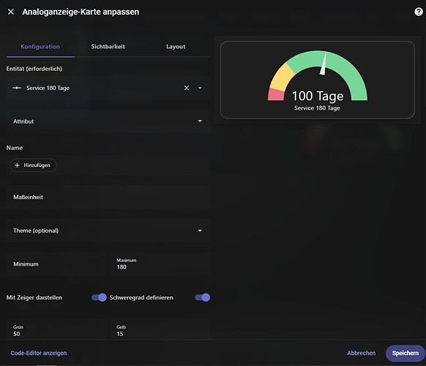Focus the Maximum input field showing 180
426x366 pixels.
pyautogui.click(x=160, y=264)
